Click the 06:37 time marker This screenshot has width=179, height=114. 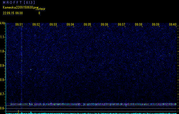click(122, 25)
